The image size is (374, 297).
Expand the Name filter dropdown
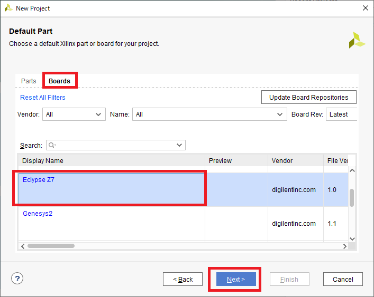click(209, 114)
